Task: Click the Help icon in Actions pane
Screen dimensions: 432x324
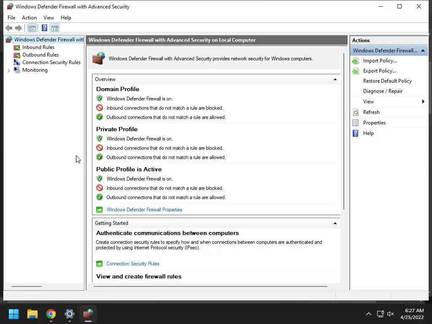Action: point(356,133)
